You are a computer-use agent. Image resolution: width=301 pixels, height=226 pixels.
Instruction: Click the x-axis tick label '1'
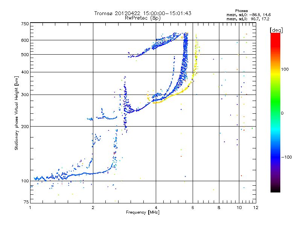(30, 208)
